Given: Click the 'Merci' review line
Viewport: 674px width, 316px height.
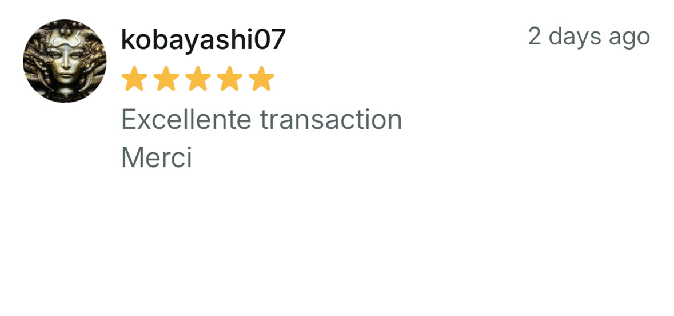Looking at the screenshot, I should (157, 158).
